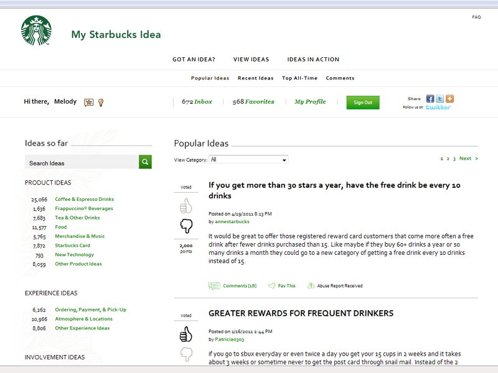Open Ideas in Action menu
This screenshot has height=373, width=498.
(x=313, y=59)
